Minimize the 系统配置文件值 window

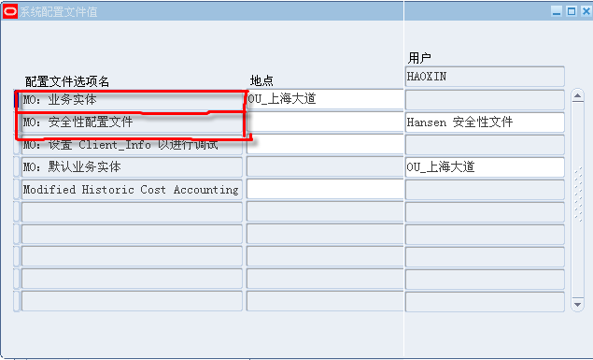pyautogui.click(x=557, y=11)
